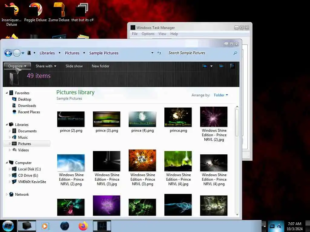Select prince (3).png thumbnail
The image size is (310, 232).
tap(107, 119)
